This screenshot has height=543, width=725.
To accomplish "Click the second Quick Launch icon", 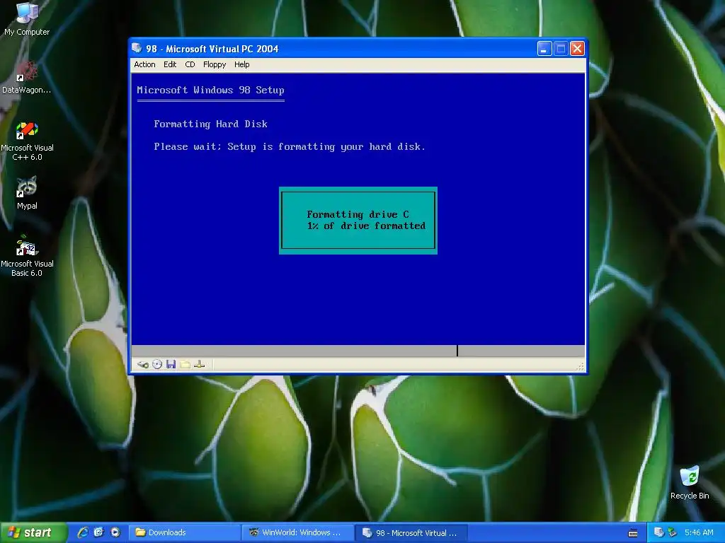I will click(x=98, y=532).
